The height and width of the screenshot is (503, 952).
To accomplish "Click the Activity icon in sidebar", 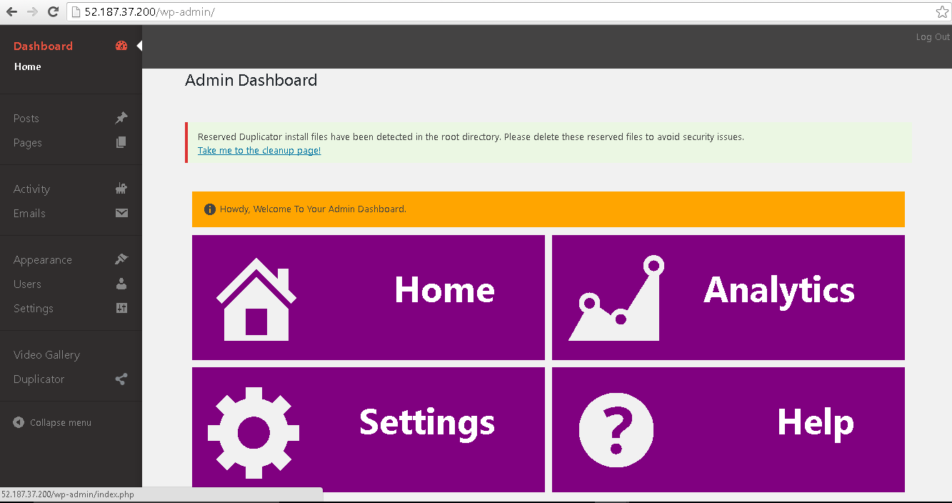I will click(121, 189).
